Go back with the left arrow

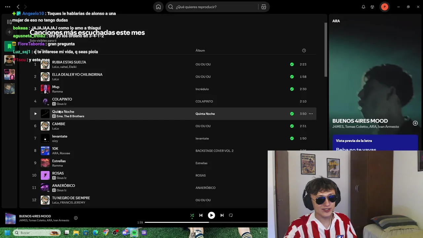tap(18, 7)
